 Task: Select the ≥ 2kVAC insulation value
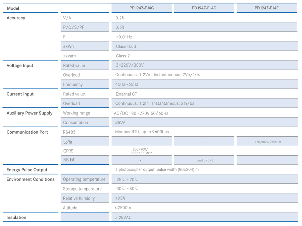point(123,218)
